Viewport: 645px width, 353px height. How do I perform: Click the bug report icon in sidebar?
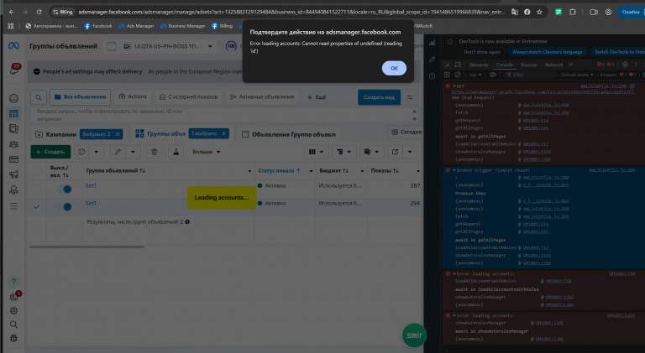click(x=13, y=338)
